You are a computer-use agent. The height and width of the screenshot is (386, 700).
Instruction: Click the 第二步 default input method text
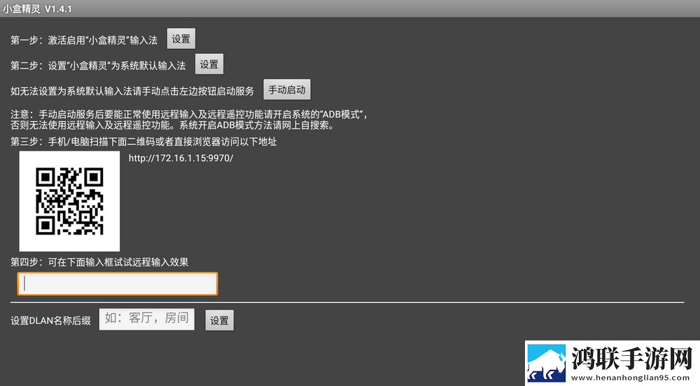pos(98,66)
